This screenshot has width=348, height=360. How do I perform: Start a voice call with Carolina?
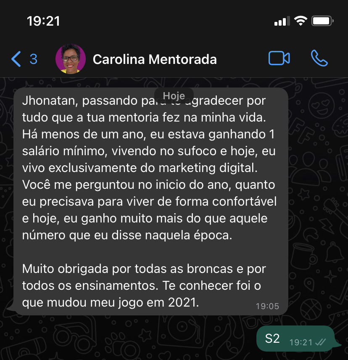pyautogui.click(x=319, y=58)
